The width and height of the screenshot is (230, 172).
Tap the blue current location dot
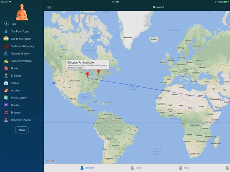[x=54, y=83]
